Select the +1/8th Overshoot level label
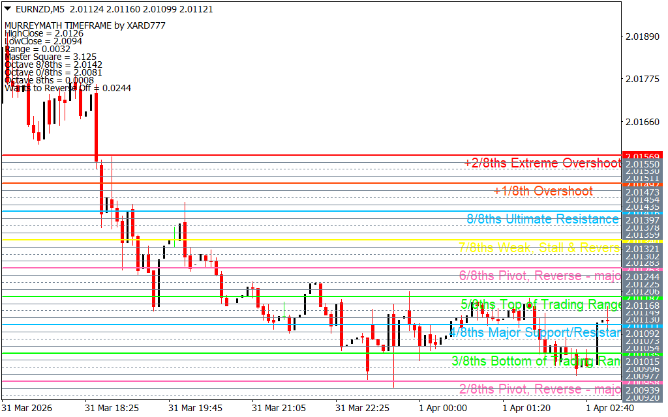The image size is (668, 417). coord(543,191)
